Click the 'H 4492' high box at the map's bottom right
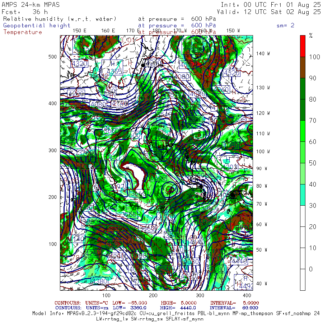This screenshot has width=323, height=323. (x=244, y=282)
